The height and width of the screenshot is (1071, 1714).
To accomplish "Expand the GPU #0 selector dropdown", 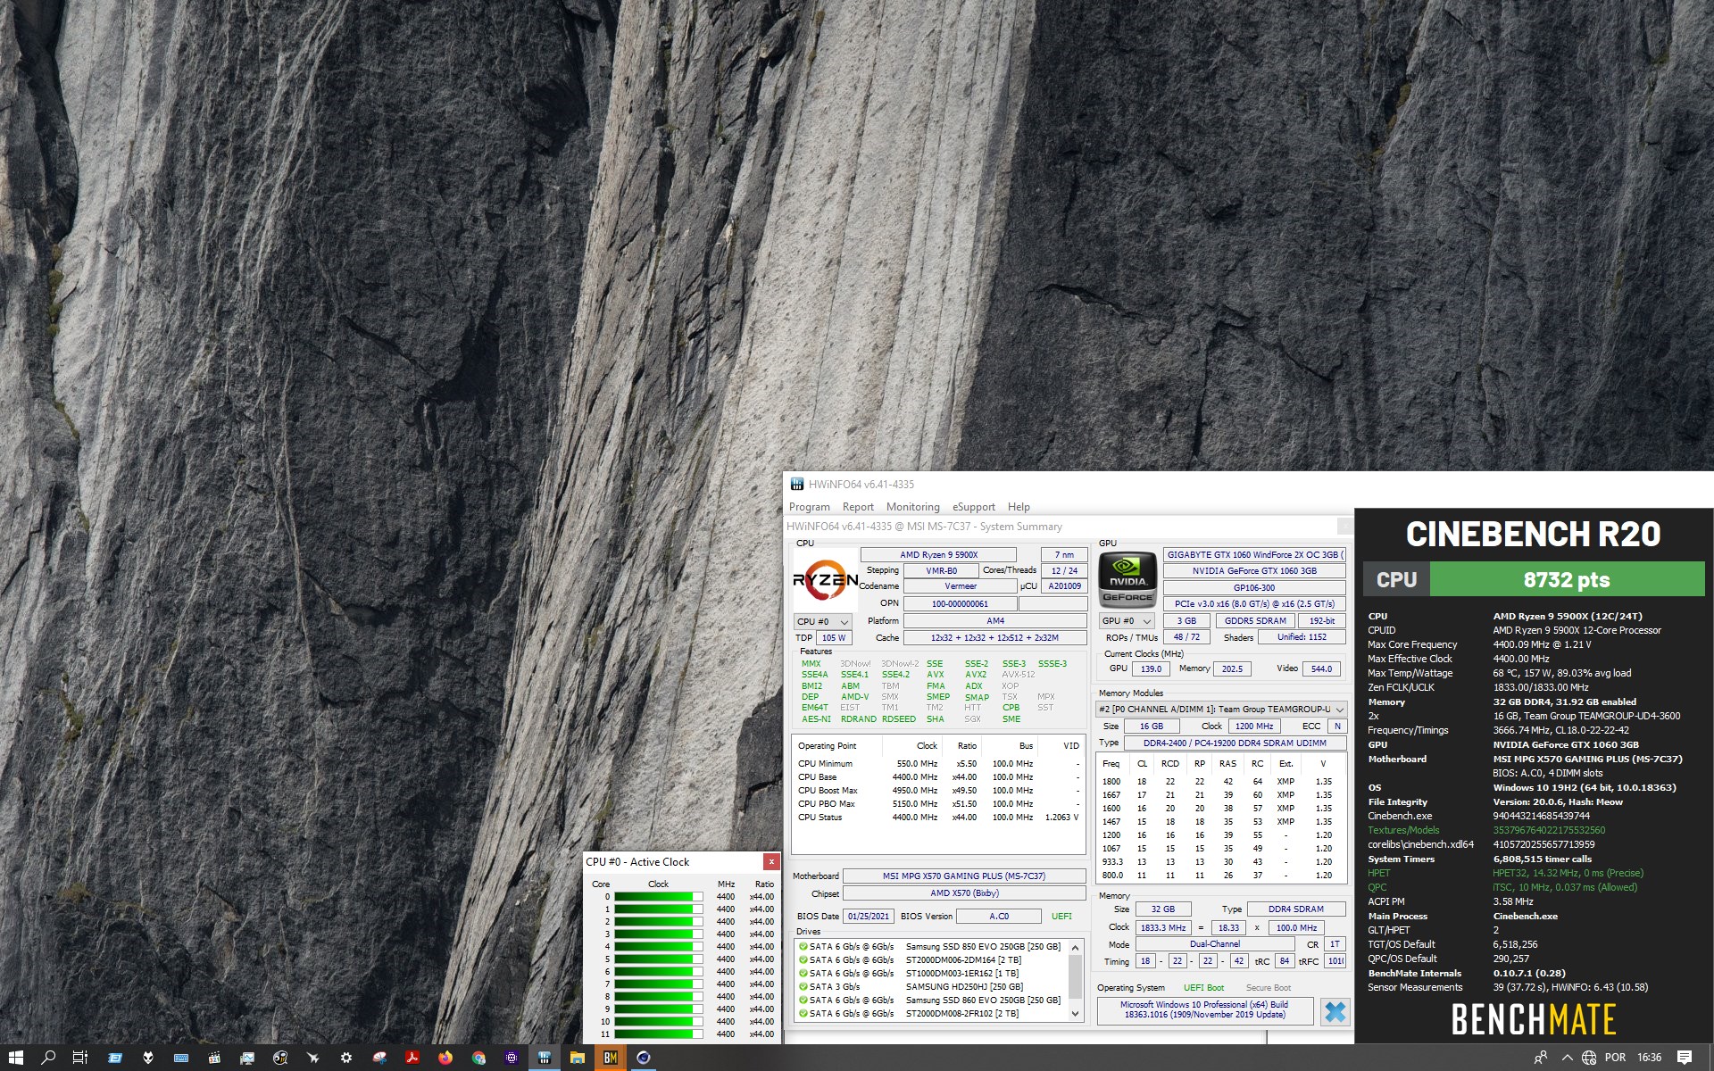I will (x=1127, y=621).
